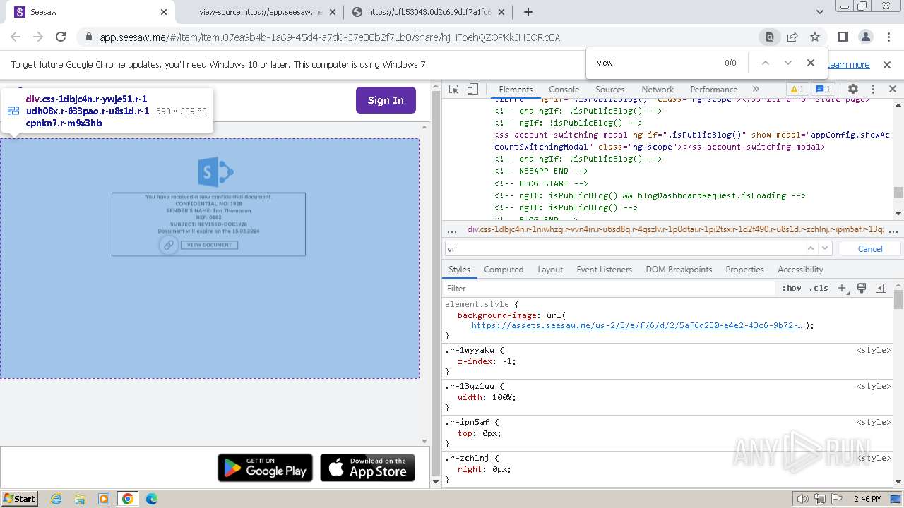The height and width of the screenshot is (508, 904).
Task: Open the Windows Start menu
Action: click(19, 498)
